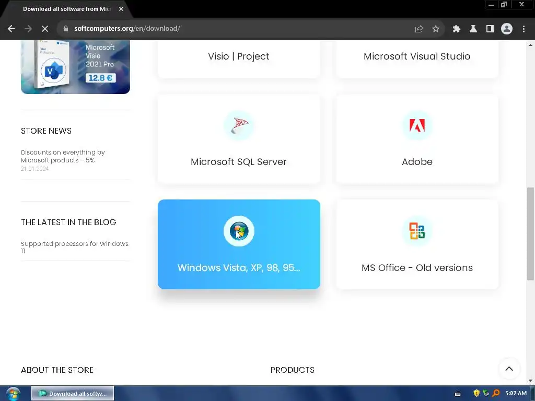The width and height of the screenshot is (535, 401).
Task: Click the Microsoft SQL Server logo icon
Action: point(239,125)
